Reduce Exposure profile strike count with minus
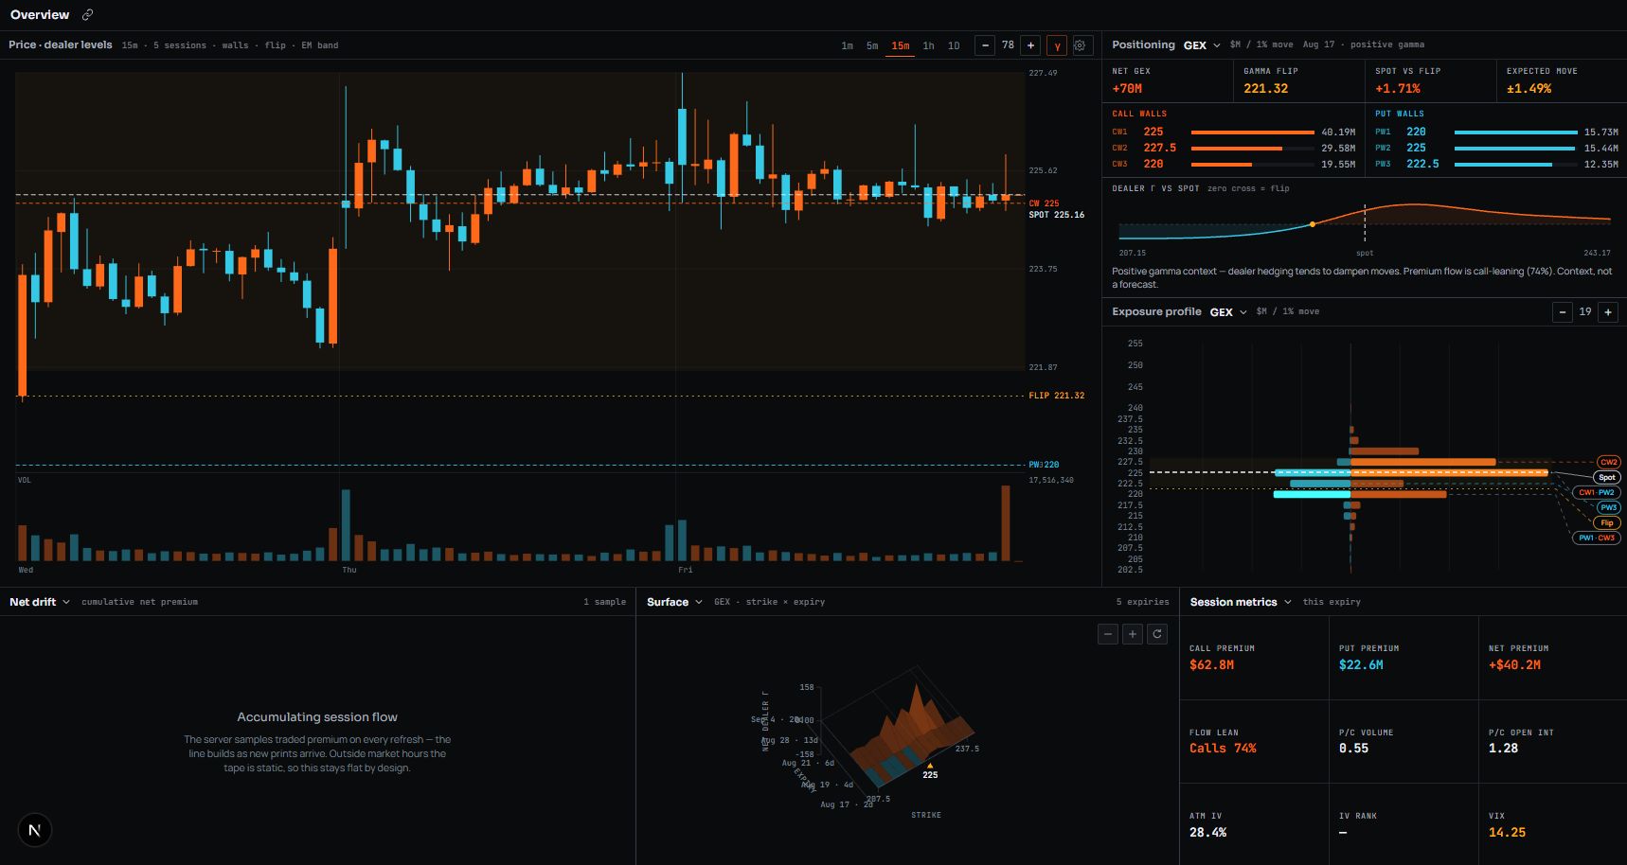Screen dimensions: 1627x865 (1563, 312)
